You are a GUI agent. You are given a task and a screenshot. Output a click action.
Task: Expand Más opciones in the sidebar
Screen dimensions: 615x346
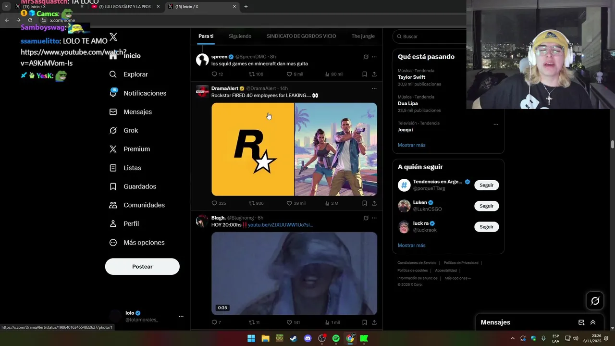pos(137,243)
